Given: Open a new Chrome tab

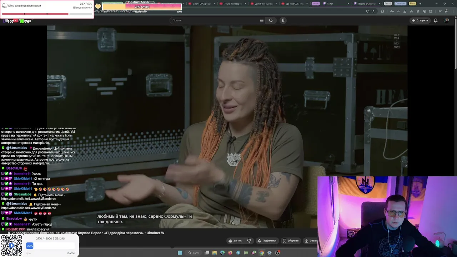Looking at the screenshot, I should [x=420, y=4].
